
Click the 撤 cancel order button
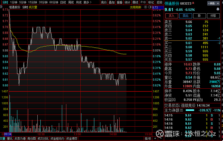click(x=199, y=16)
